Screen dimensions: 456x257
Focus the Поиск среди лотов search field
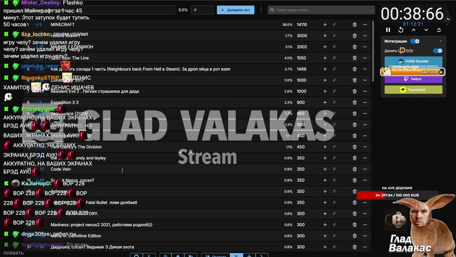click(x=321, y=10)
